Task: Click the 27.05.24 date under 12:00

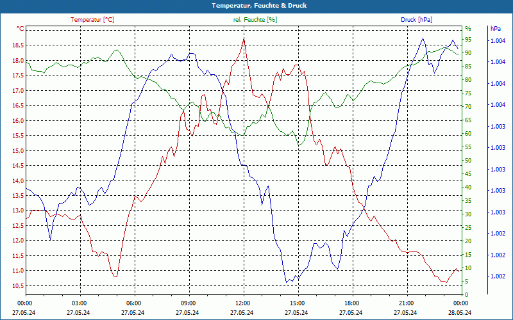Action: (x=242, y=312)
